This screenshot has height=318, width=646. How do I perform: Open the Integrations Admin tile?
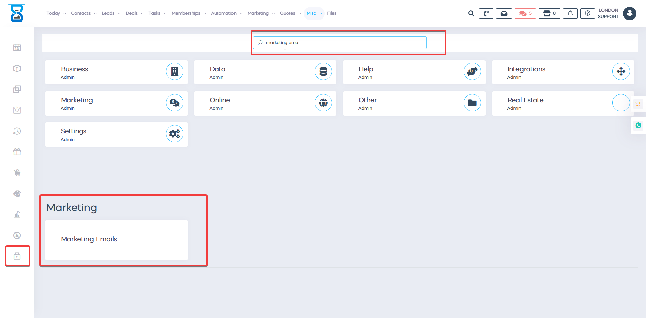[563, 72]
